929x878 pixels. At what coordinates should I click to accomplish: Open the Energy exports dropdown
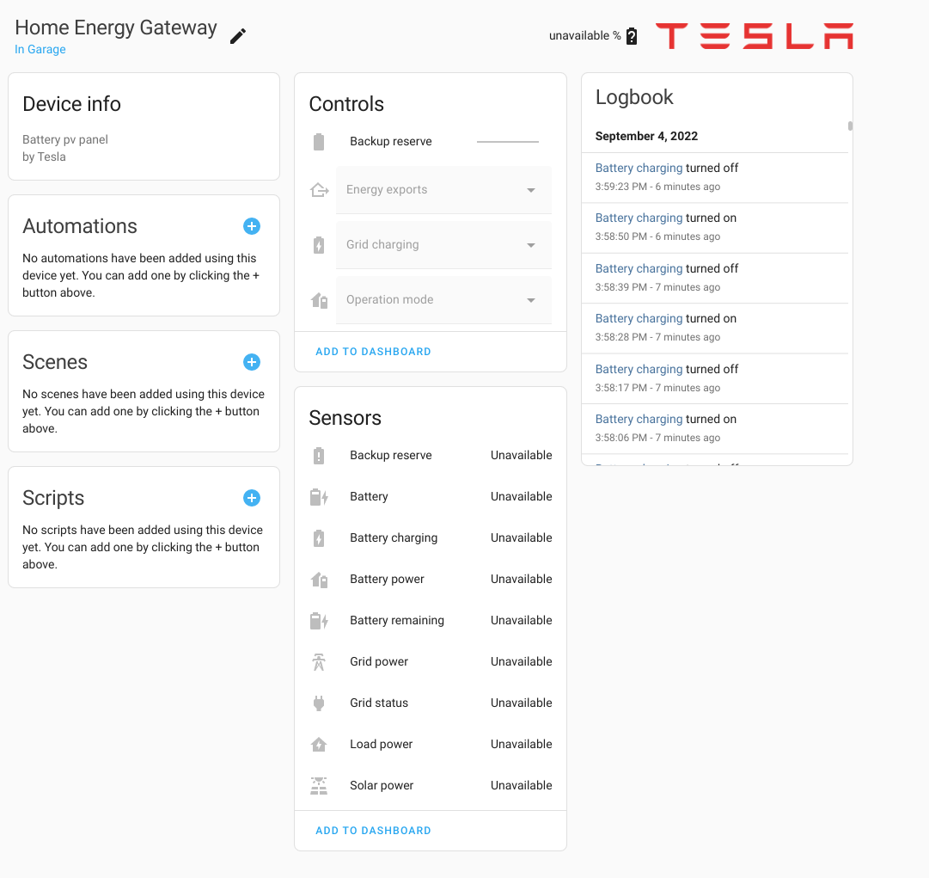443,190
